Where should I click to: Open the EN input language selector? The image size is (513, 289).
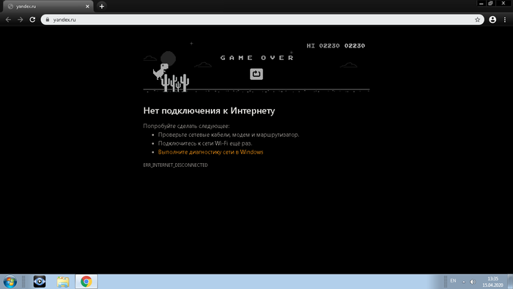453,281
